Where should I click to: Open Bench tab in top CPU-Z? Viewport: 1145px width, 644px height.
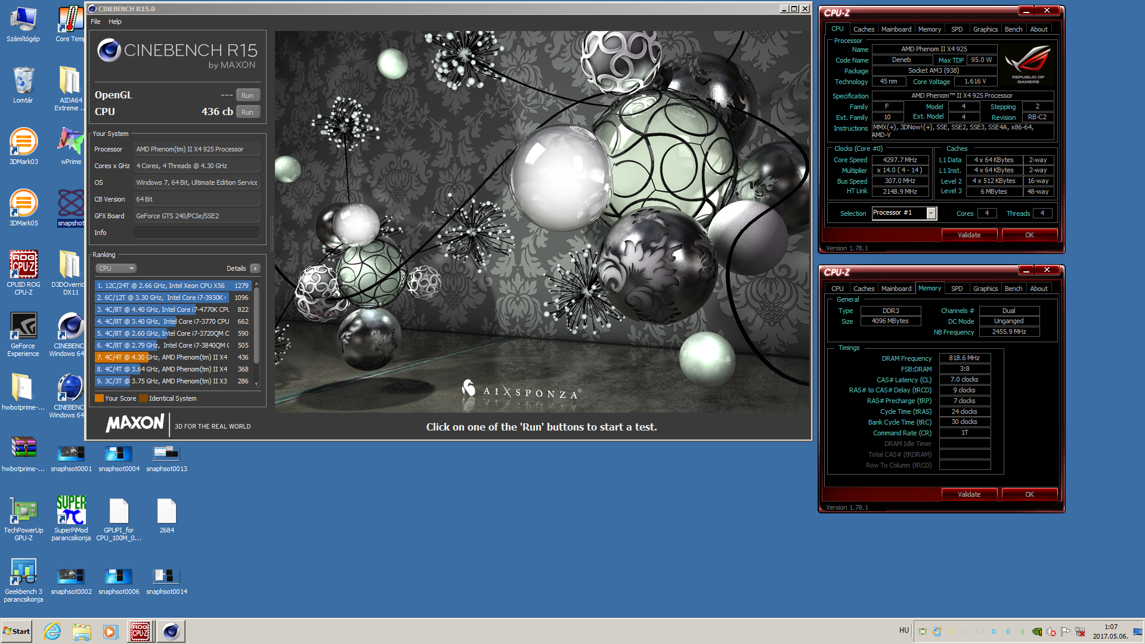tap(1013, 29)
